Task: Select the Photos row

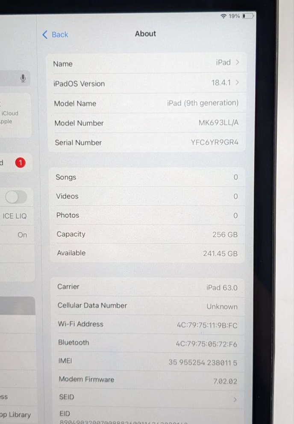Action: coord(147,215)
